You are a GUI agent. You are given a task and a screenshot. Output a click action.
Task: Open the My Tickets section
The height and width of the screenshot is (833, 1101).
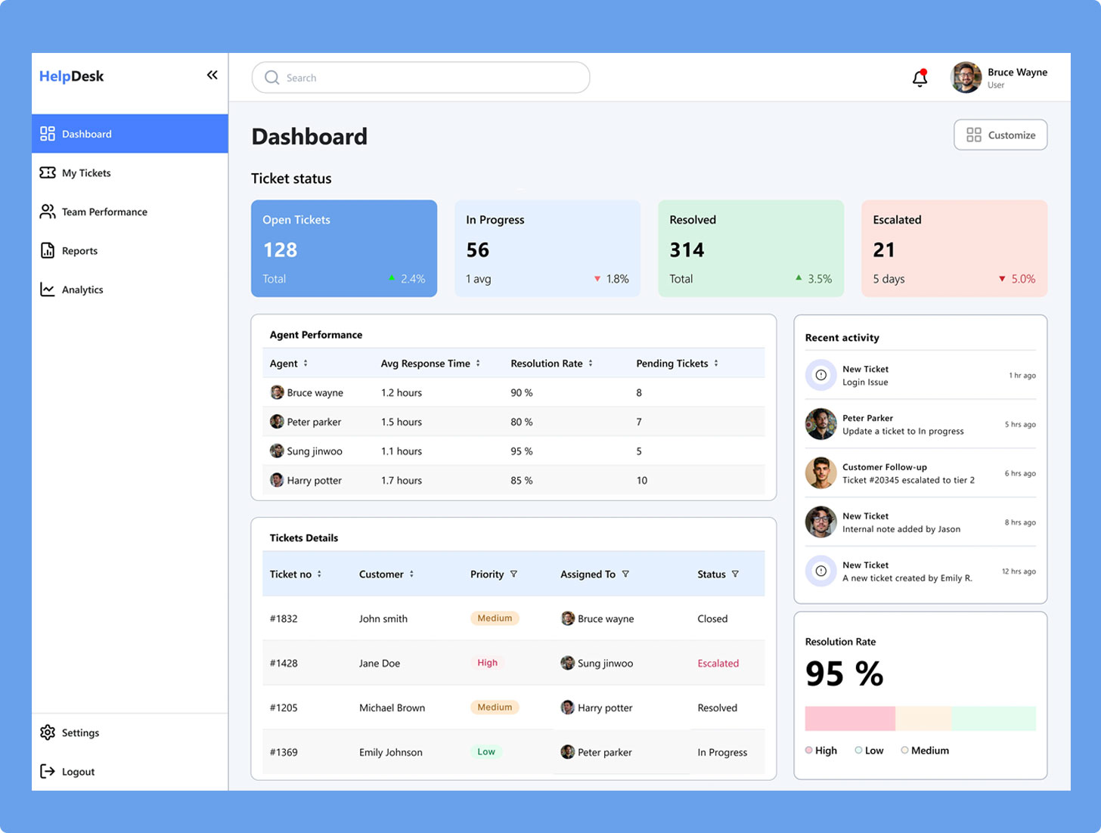85,172
